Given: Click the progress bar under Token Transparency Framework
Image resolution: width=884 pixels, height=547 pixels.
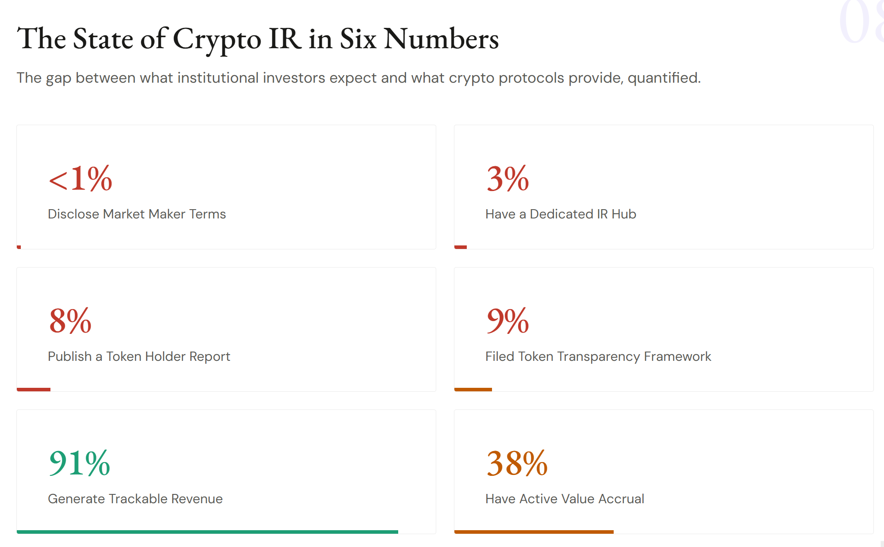Looking at the screenshot, I should (473, 389).
